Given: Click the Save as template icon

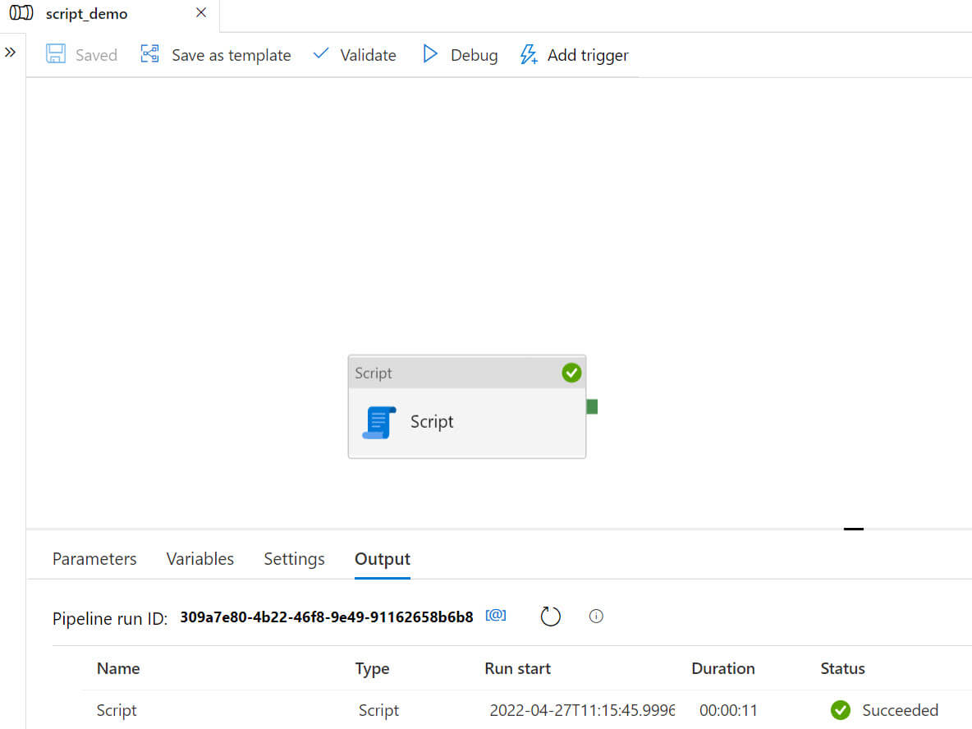Looking at the screenshot, I should point(150,54).
